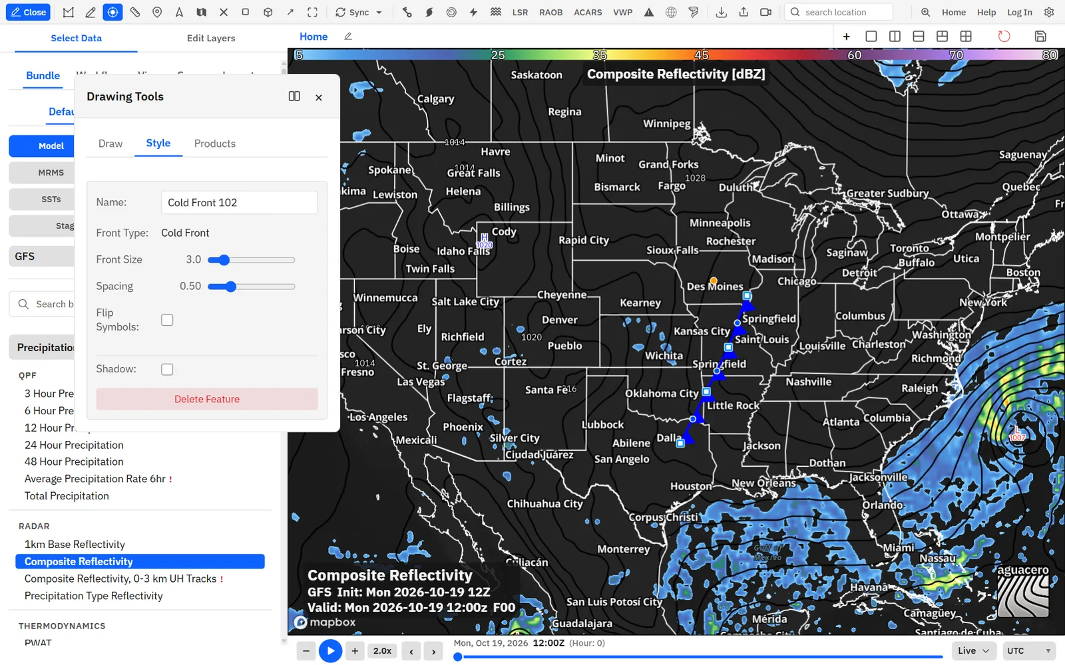
Task: Click the download icon
Action: [721, 12]
